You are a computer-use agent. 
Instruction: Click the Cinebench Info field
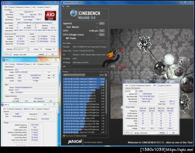tap(89, 67)
